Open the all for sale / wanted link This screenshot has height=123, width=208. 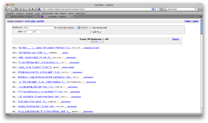point(35,21)
